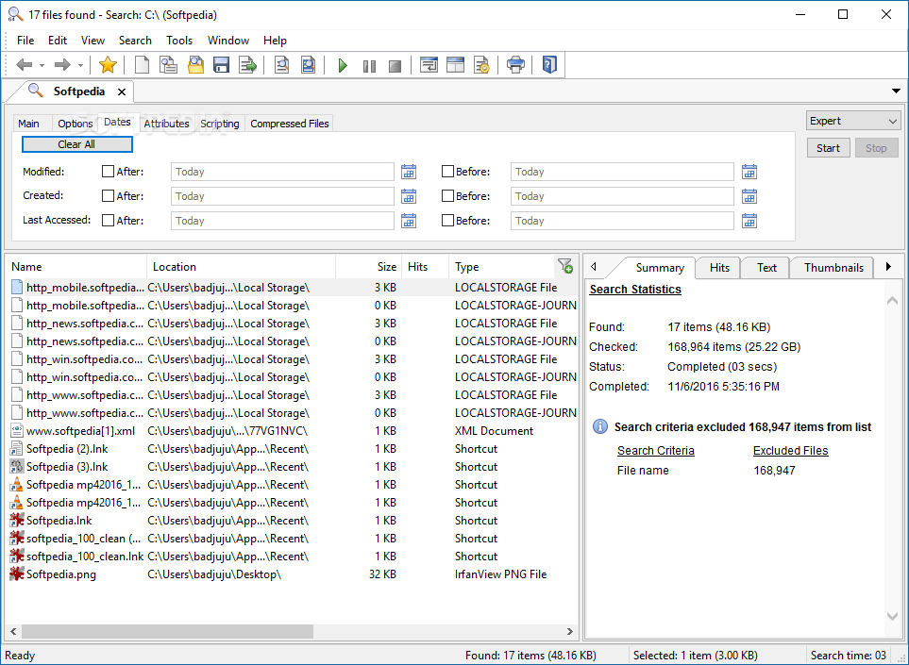The width and height of the screenshot is (909, 665).
Task: Open the tab list dropdown arrow at right
Action: point(896,91)
